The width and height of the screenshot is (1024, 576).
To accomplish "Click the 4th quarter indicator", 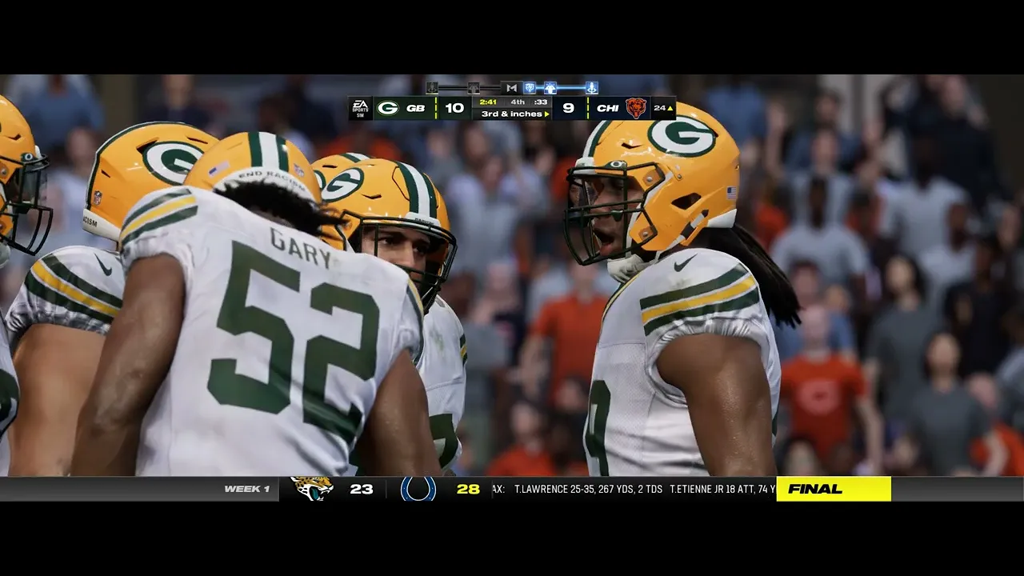I will coord(518,102).
